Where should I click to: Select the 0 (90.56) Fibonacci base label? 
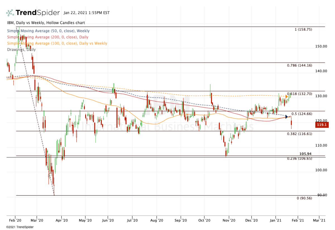pos(304,198)
